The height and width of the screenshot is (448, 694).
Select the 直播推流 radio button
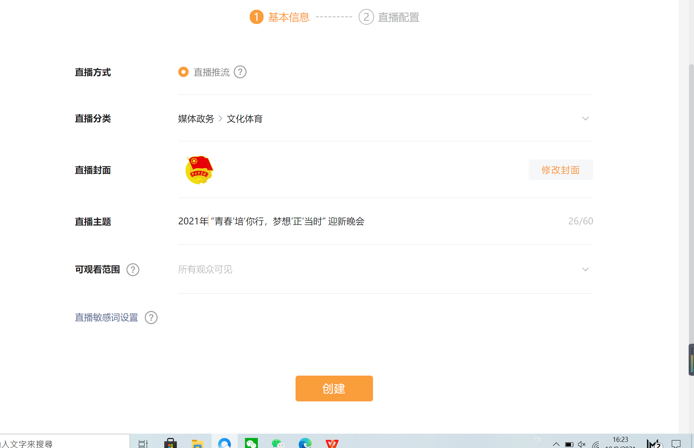(x=183, y=72)
